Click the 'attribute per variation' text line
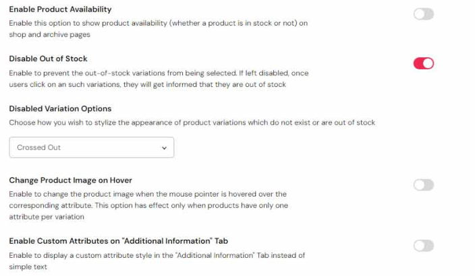The width and height of the screenshot is (475, 276). 47,217
